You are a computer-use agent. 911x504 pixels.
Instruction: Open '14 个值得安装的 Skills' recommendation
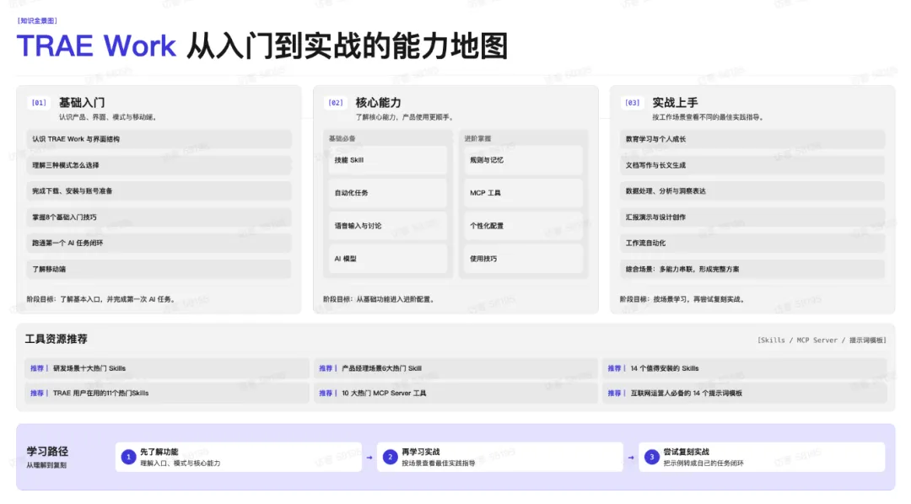click(x=744, y=368)
